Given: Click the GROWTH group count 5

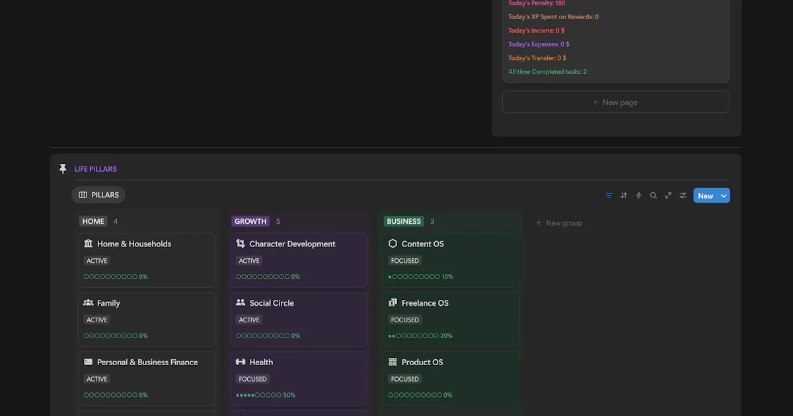Looking at the screenshot, I should pyautogui.click(x=278, y=221).
